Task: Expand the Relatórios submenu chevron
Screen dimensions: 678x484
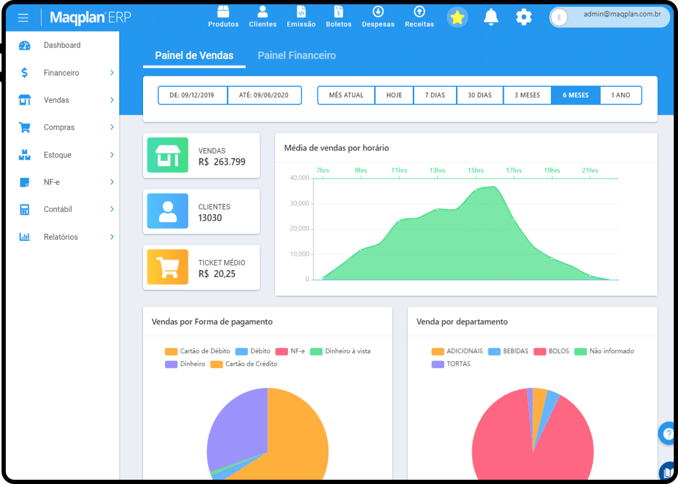Action: [112, 237]
